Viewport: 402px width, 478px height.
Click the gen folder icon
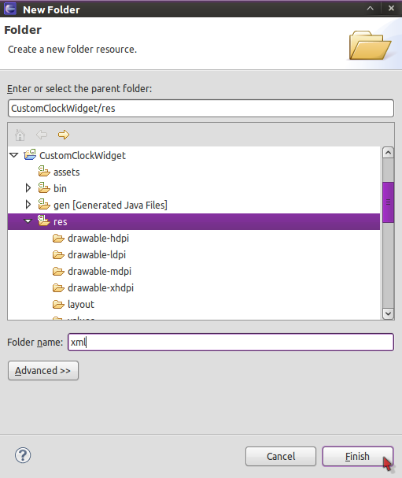[x=44, y=204]
